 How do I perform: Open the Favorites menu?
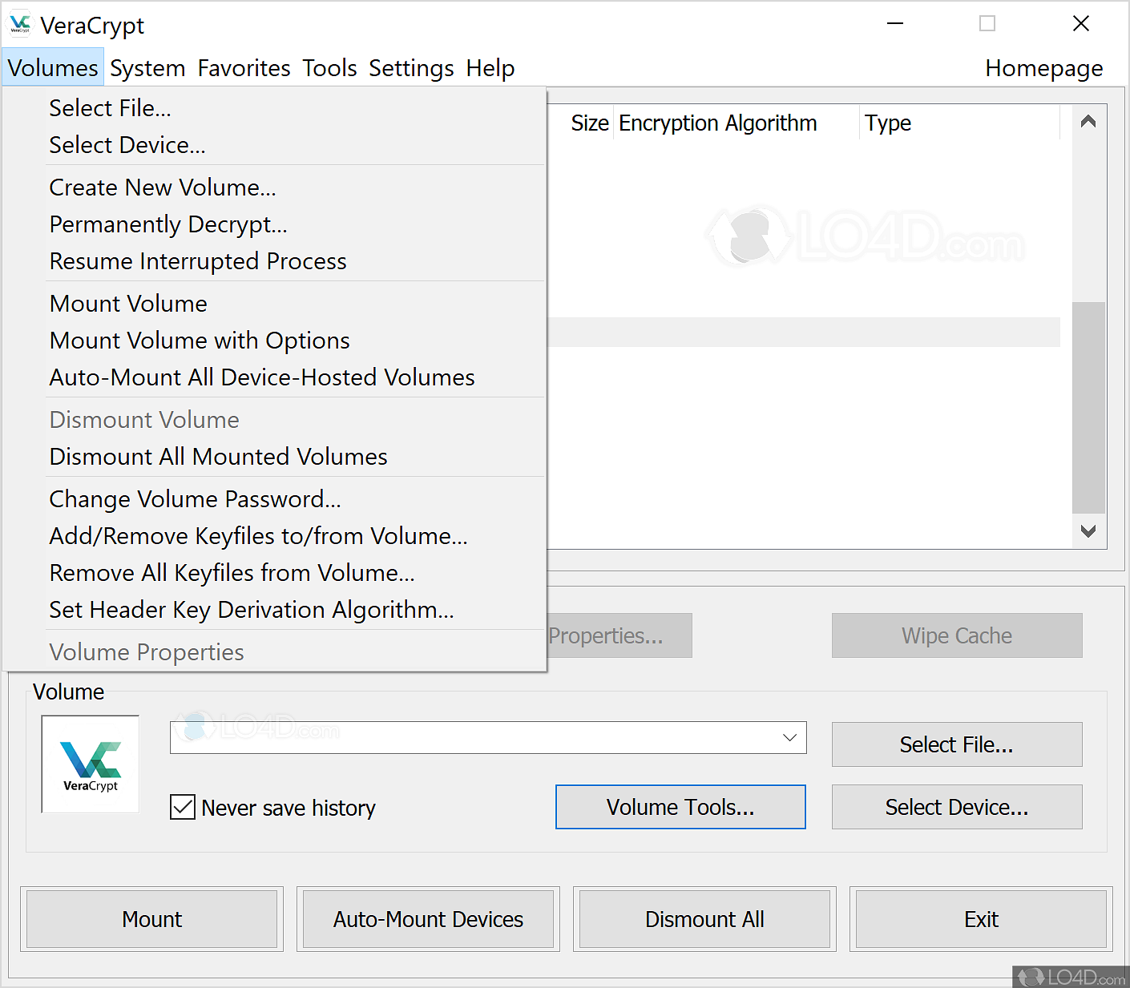click(x=244, y=68)
